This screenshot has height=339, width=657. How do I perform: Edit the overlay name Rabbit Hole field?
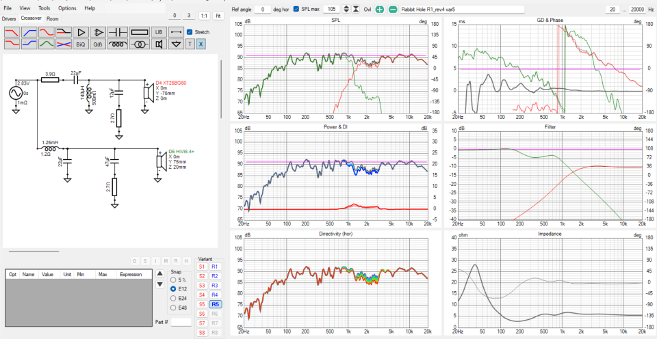coord(462,9)
